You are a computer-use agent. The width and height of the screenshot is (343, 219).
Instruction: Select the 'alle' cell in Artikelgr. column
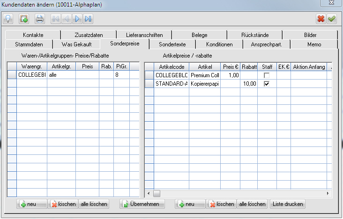point(61,75)
